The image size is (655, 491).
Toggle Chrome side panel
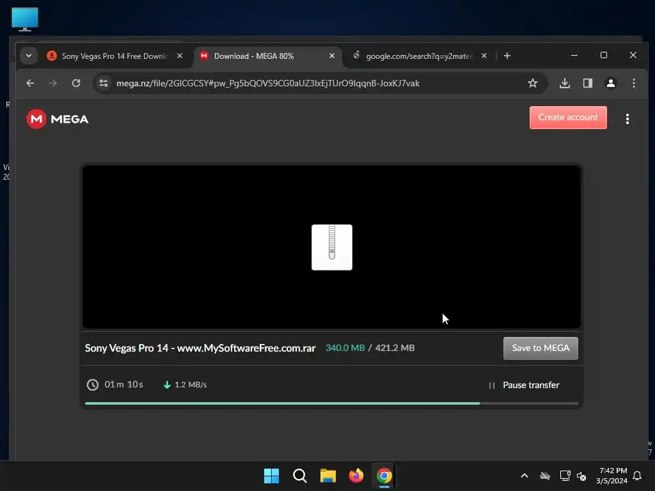pyautogui.click(x=588, y=83)
